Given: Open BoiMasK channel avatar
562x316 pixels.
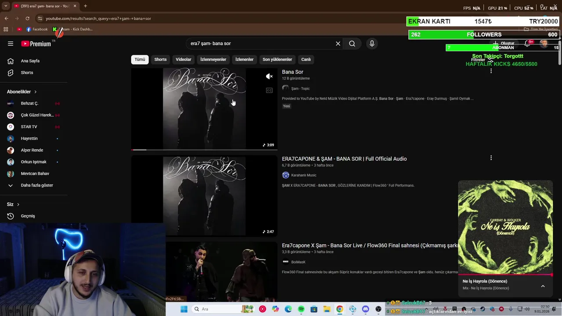Looking at the screenshot, I should coord(285,262).
